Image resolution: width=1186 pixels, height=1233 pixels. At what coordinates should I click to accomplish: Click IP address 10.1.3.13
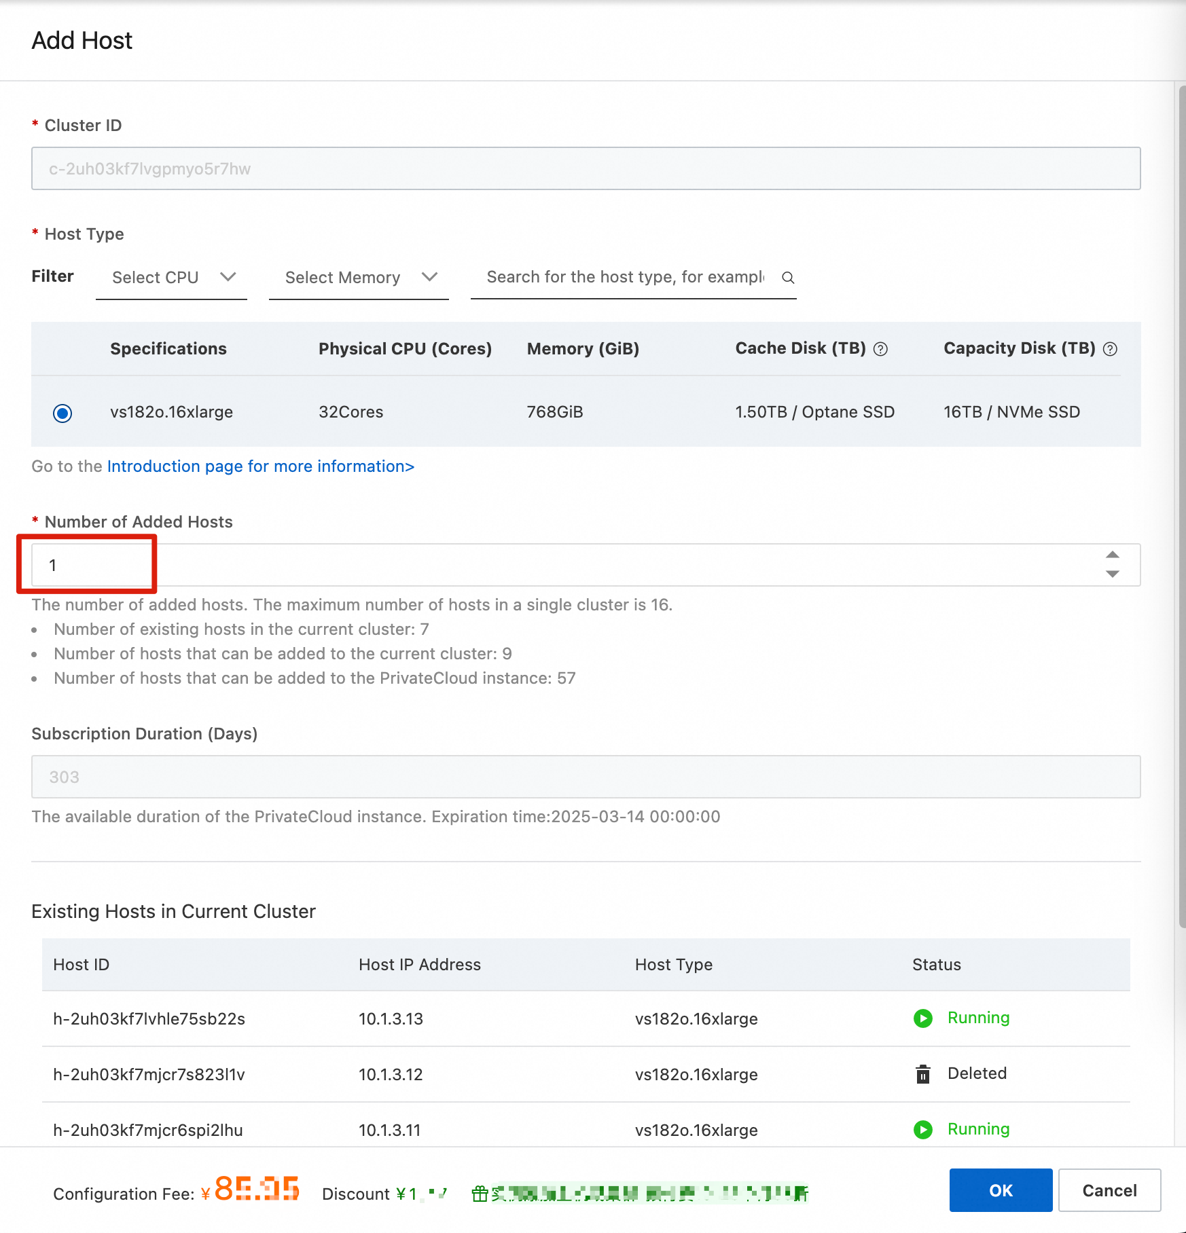point(391,1018)
